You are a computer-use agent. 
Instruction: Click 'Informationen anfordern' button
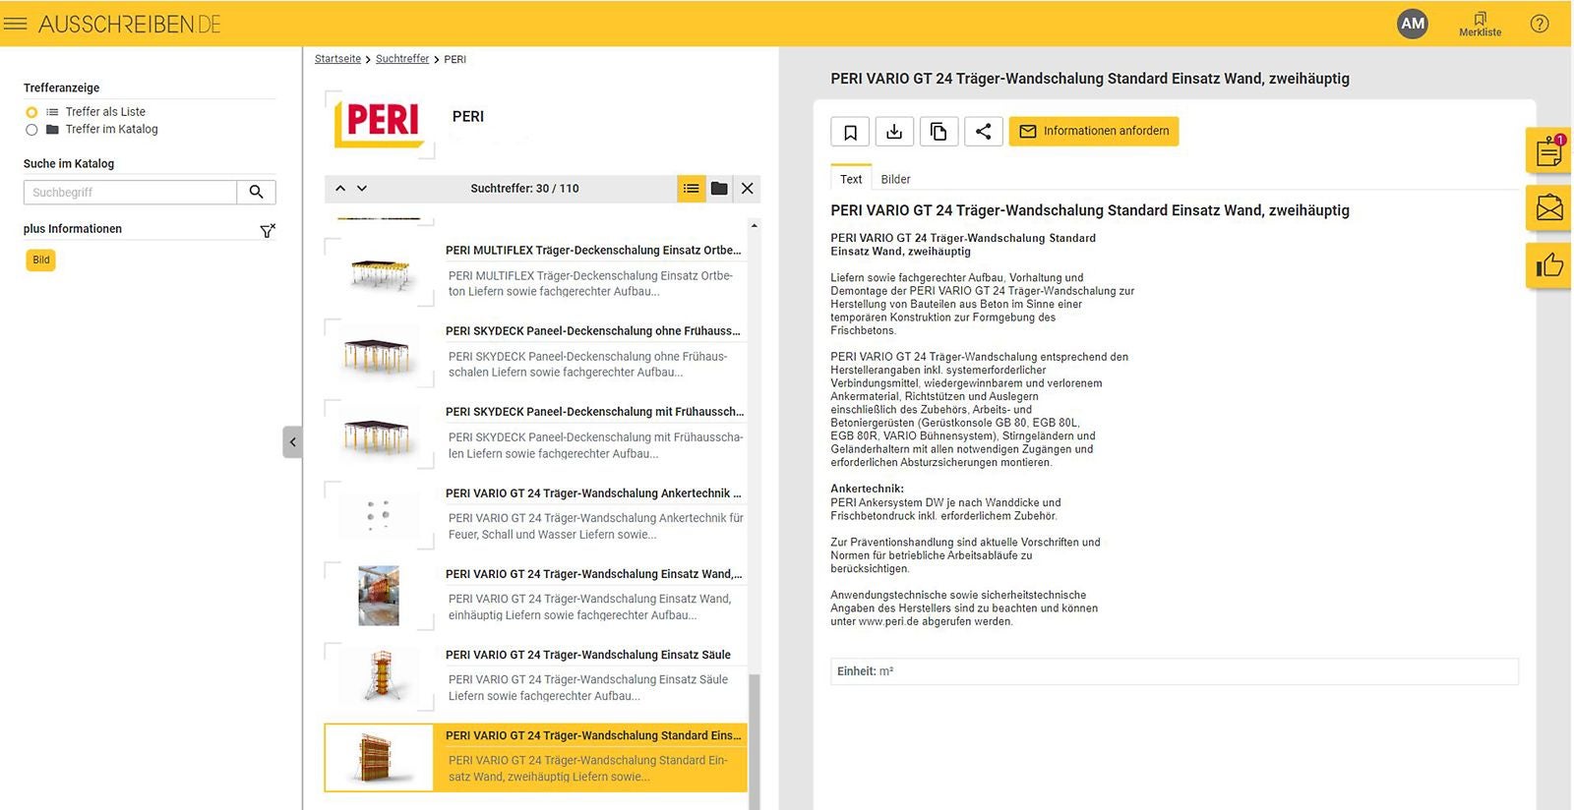pyautogui.click(x=1093, y=132)
